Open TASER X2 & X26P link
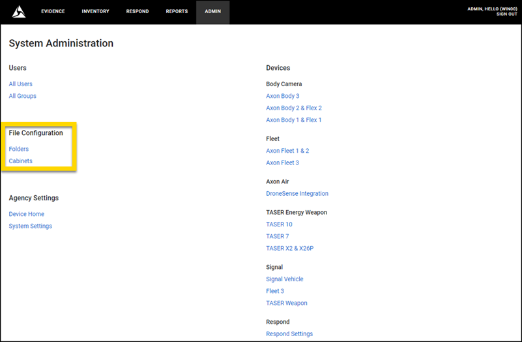This screenshot has height=342, width=522. click(x=290, y=248)
